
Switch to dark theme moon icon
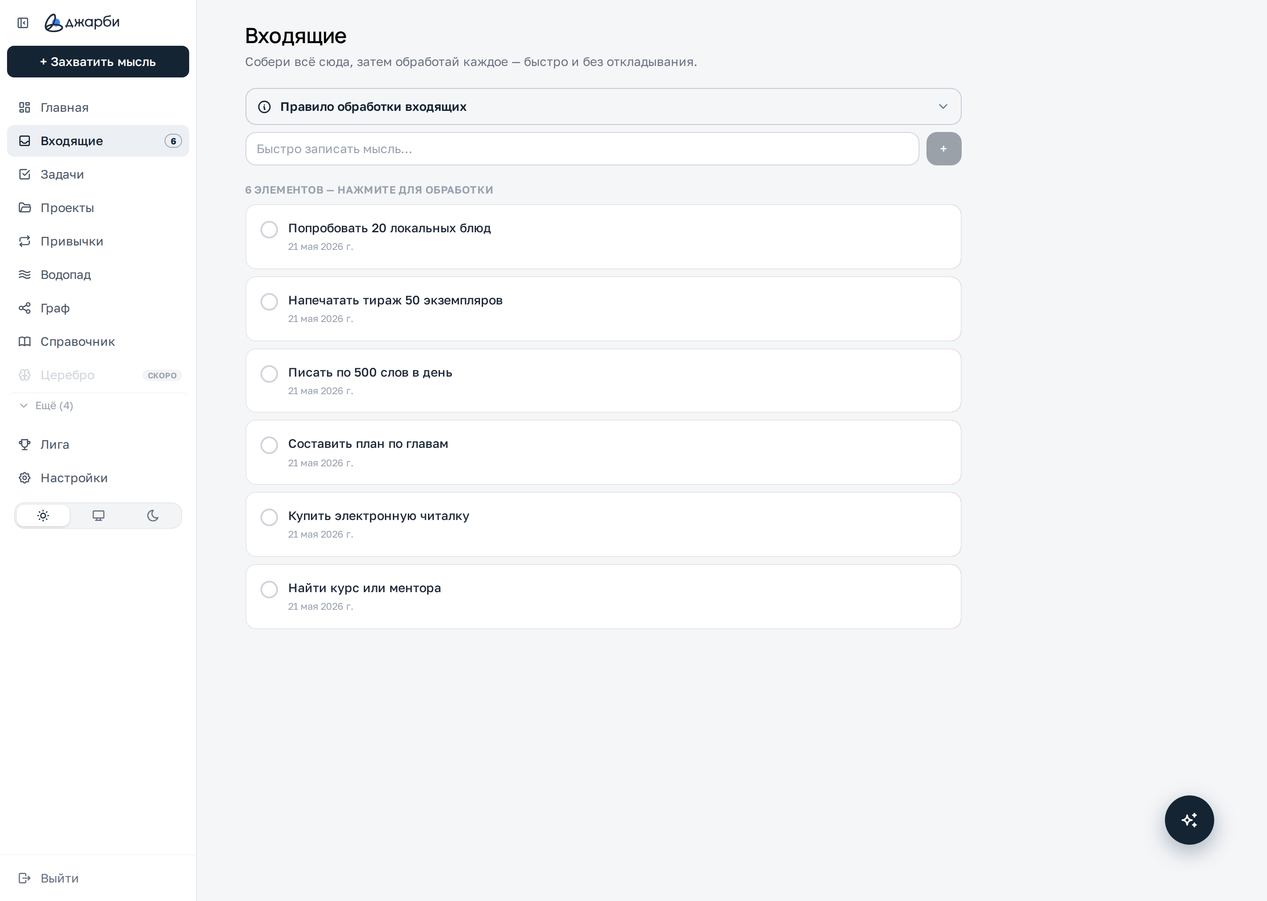click(153, 516)
